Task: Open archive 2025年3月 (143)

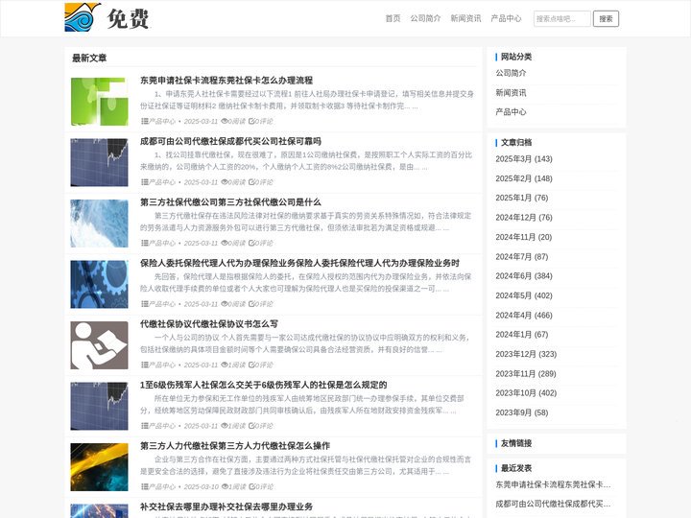Action: click(524, 159)
